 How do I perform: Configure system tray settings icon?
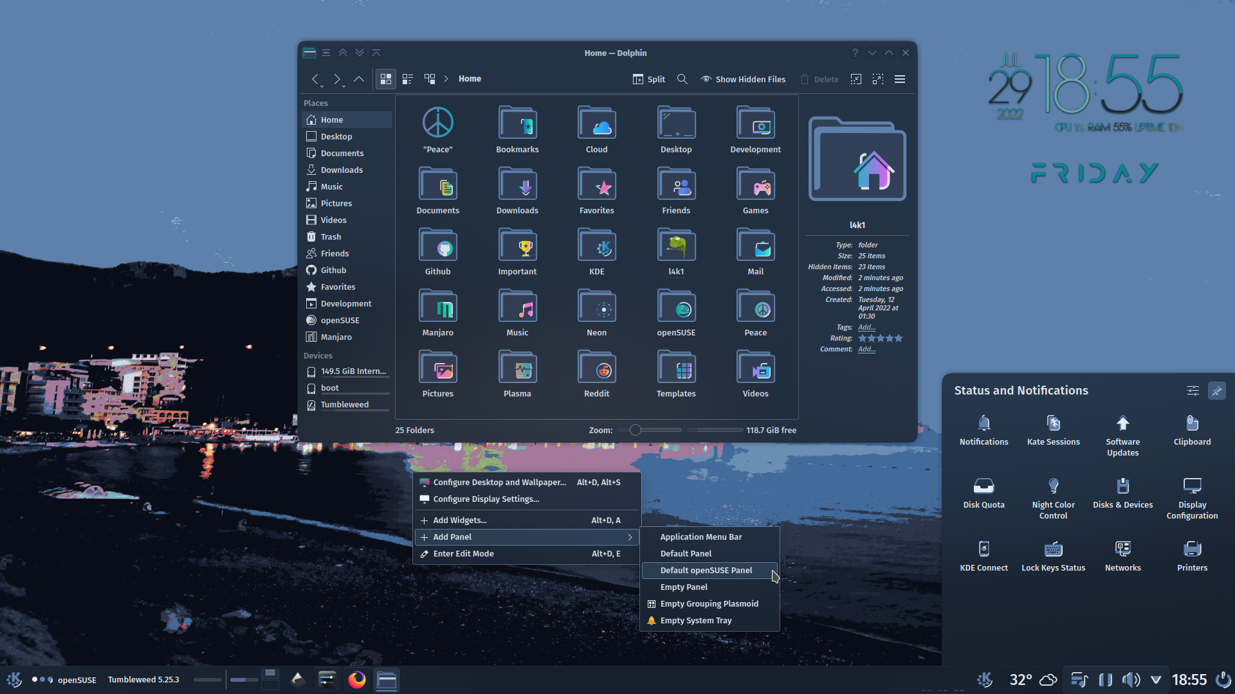point(1193,391)
